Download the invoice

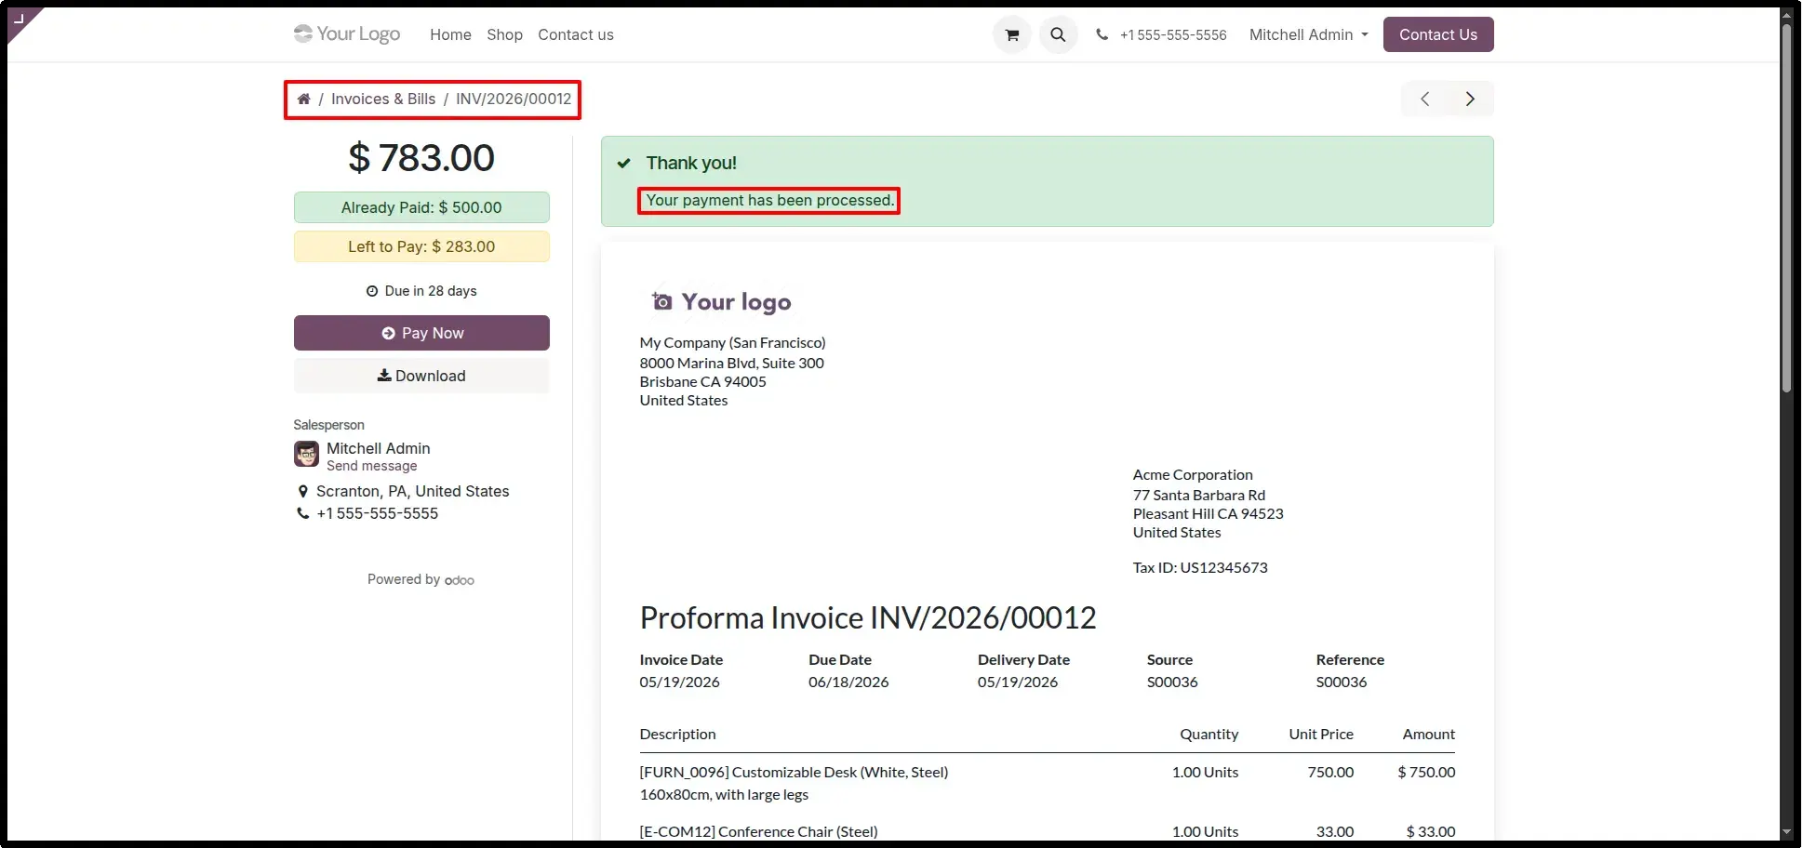[x=421, y=376]
